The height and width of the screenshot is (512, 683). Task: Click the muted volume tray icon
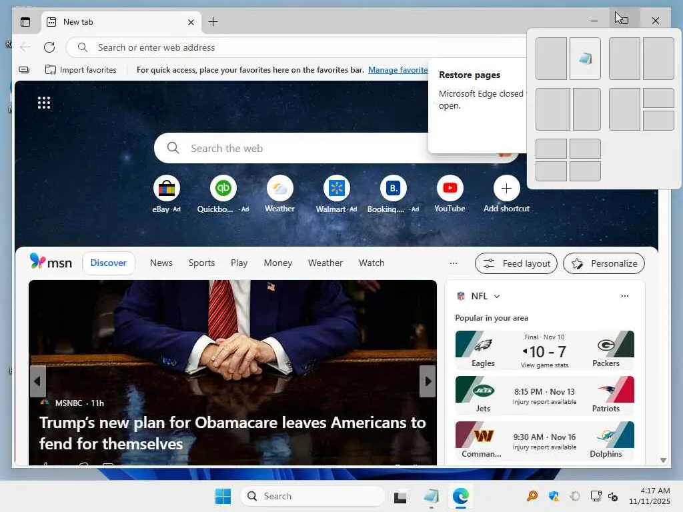[612, 496]
